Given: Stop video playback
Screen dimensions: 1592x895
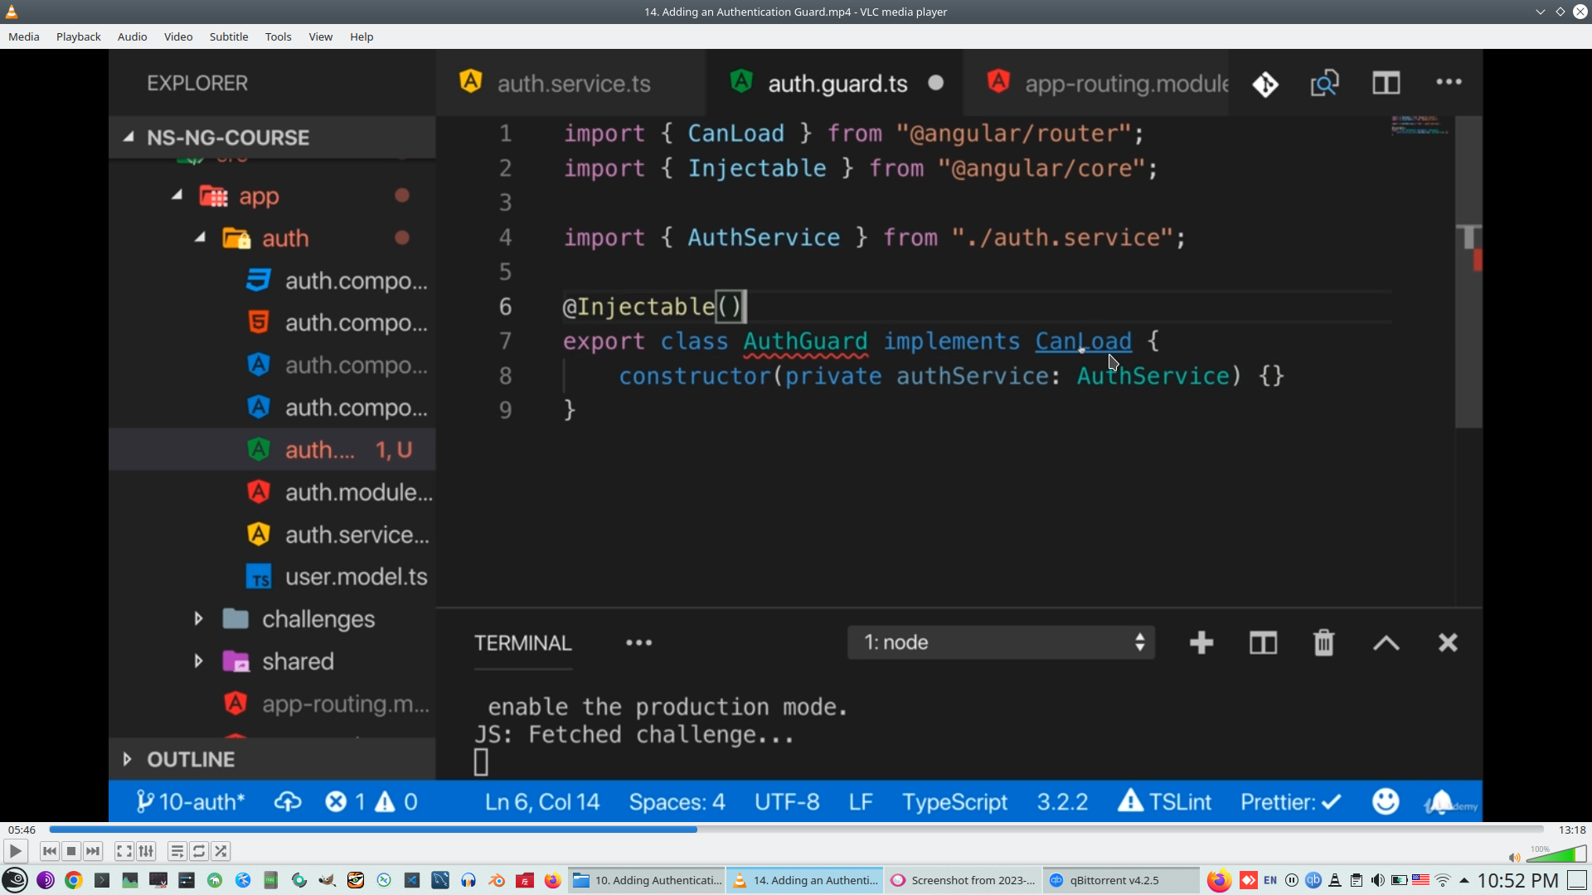Looking at the screenshot, I should 71,851.
